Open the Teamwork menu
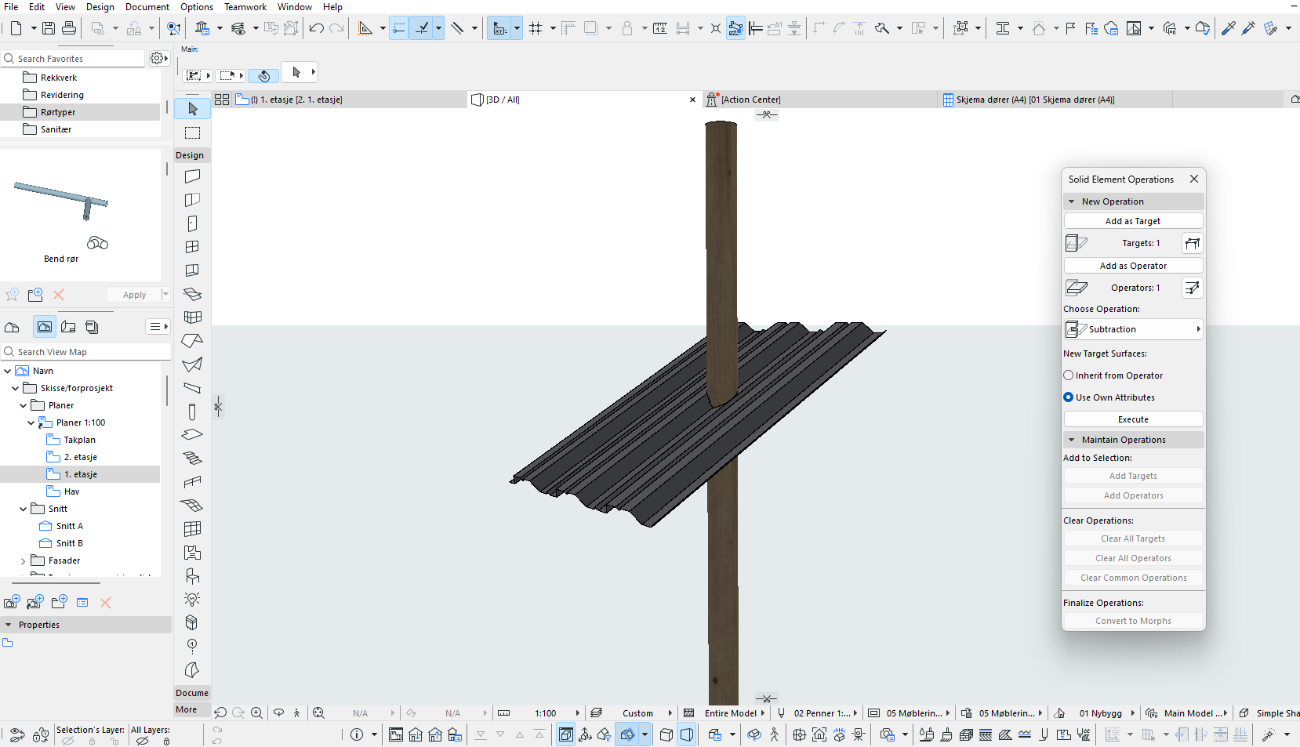1300x747 pixels. (245, 7)
